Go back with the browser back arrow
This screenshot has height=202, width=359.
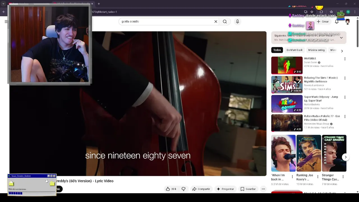4,12
